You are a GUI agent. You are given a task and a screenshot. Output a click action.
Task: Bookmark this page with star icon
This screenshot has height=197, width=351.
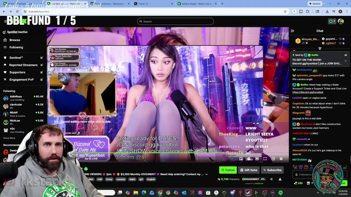285,11
